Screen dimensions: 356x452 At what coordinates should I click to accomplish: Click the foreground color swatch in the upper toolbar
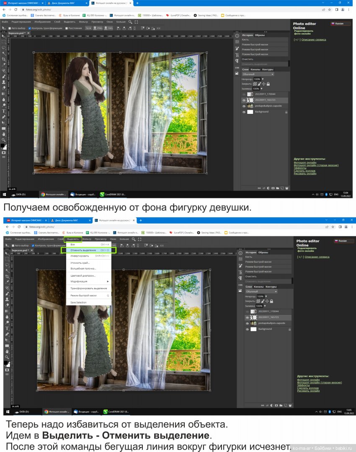(3, 145)
